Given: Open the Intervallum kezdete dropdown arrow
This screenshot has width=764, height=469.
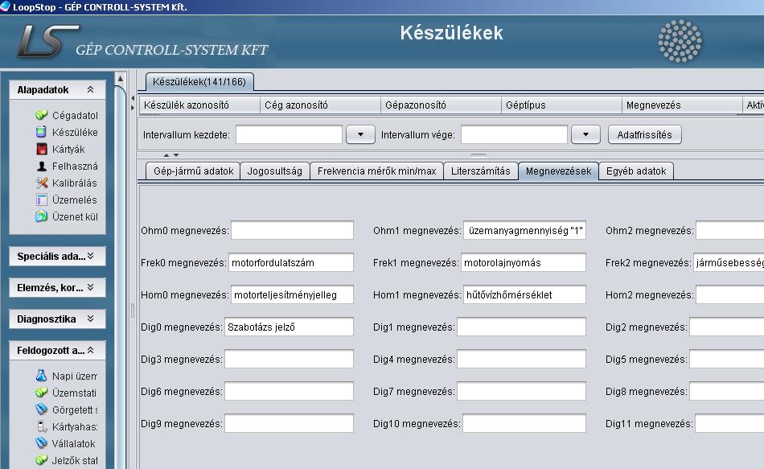Looking at the screenshot, I should 360,135.
